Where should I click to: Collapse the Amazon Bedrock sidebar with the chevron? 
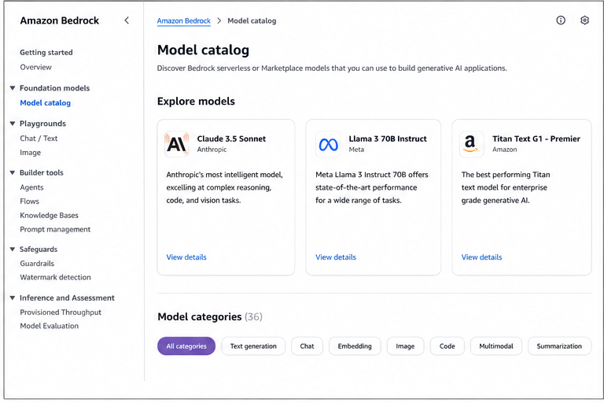coord(127,20)
